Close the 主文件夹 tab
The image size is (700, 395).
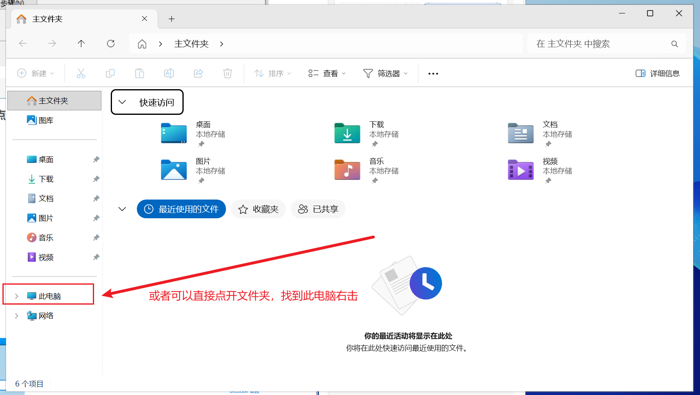point(145,19)
